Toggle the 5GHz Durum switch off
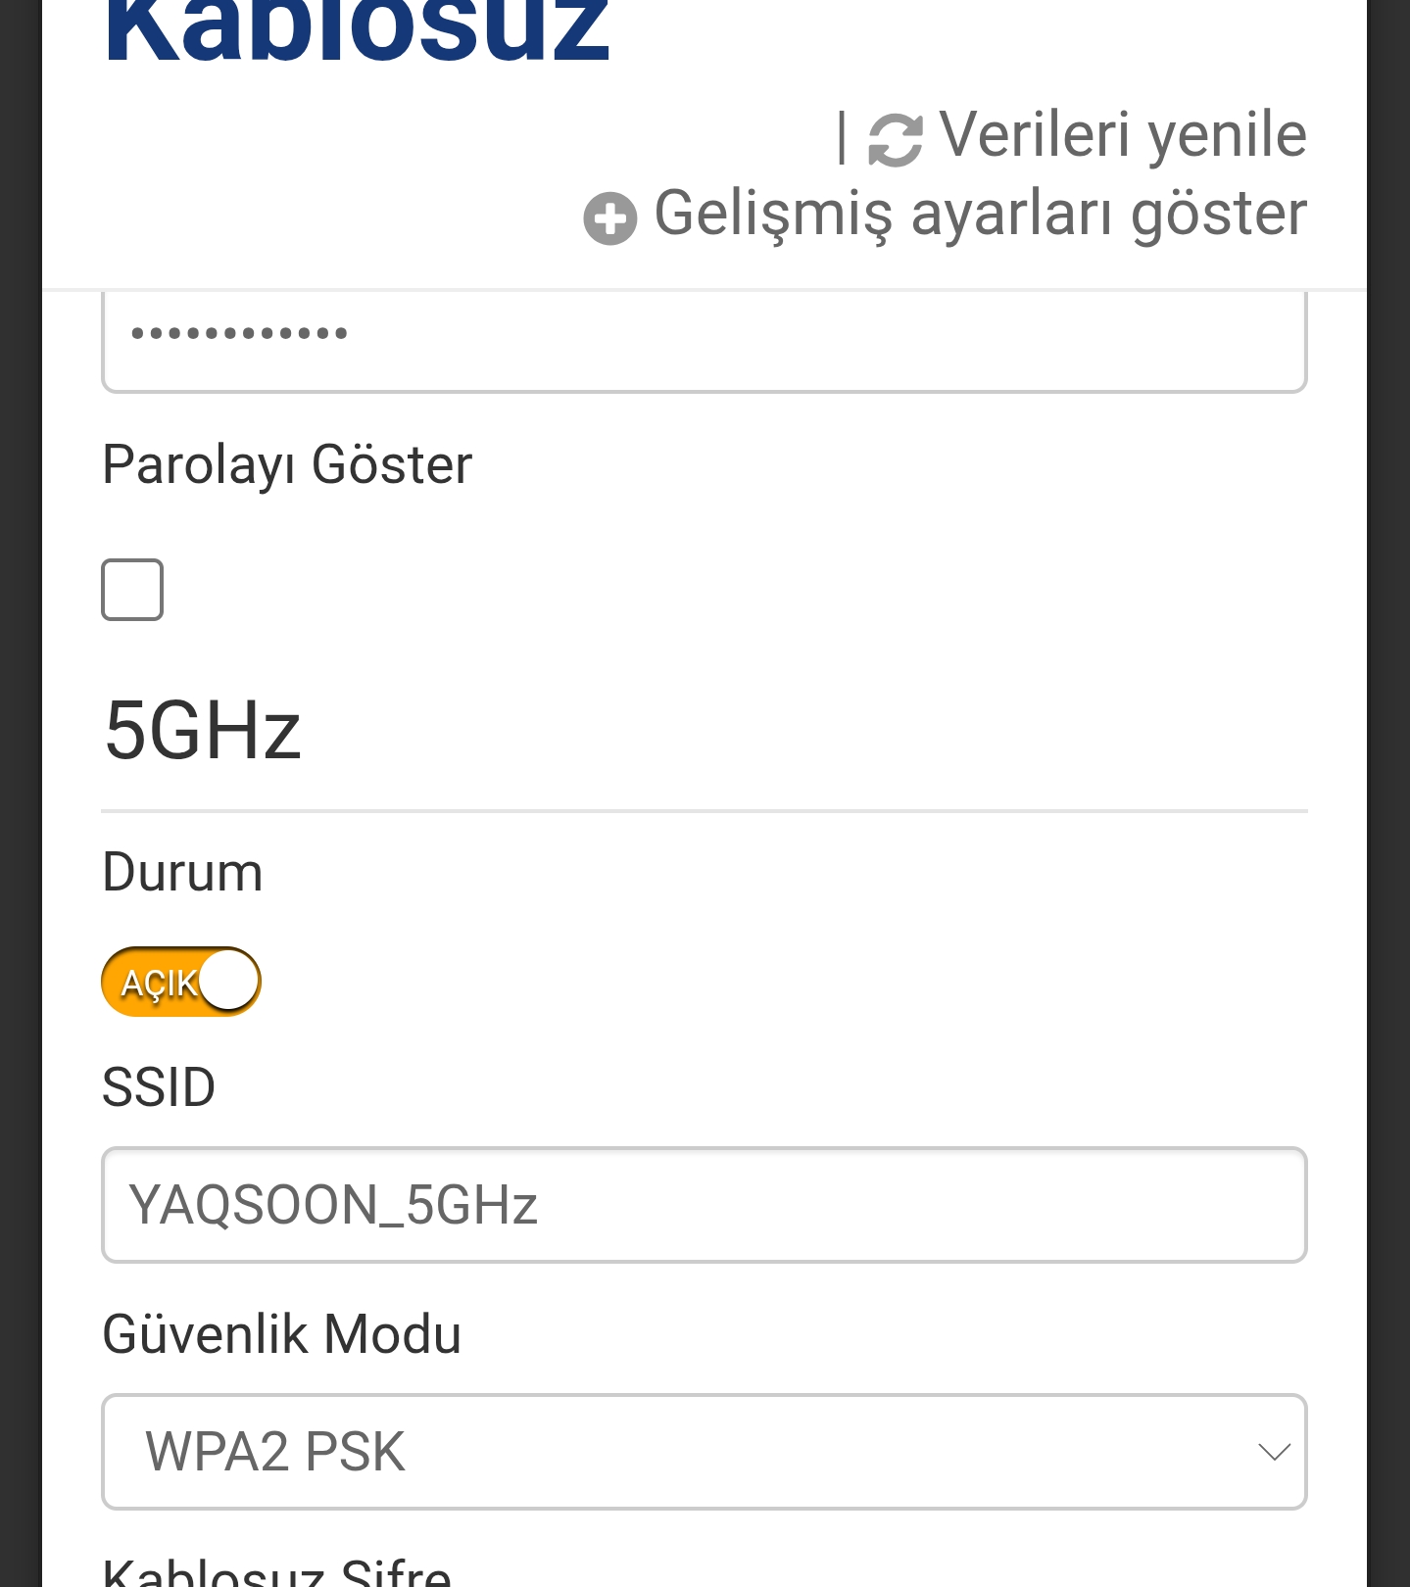The image size is (1410, 1587). (181, 982)
